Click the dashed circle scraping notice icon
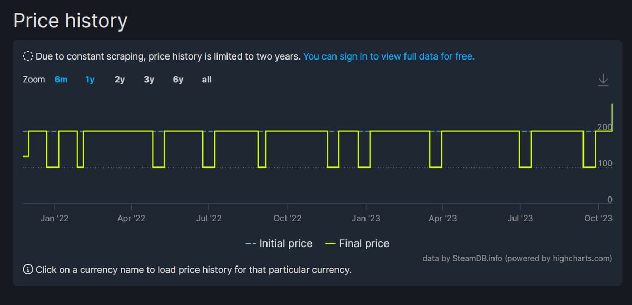 pyautogui.click(x=28, y=56)
